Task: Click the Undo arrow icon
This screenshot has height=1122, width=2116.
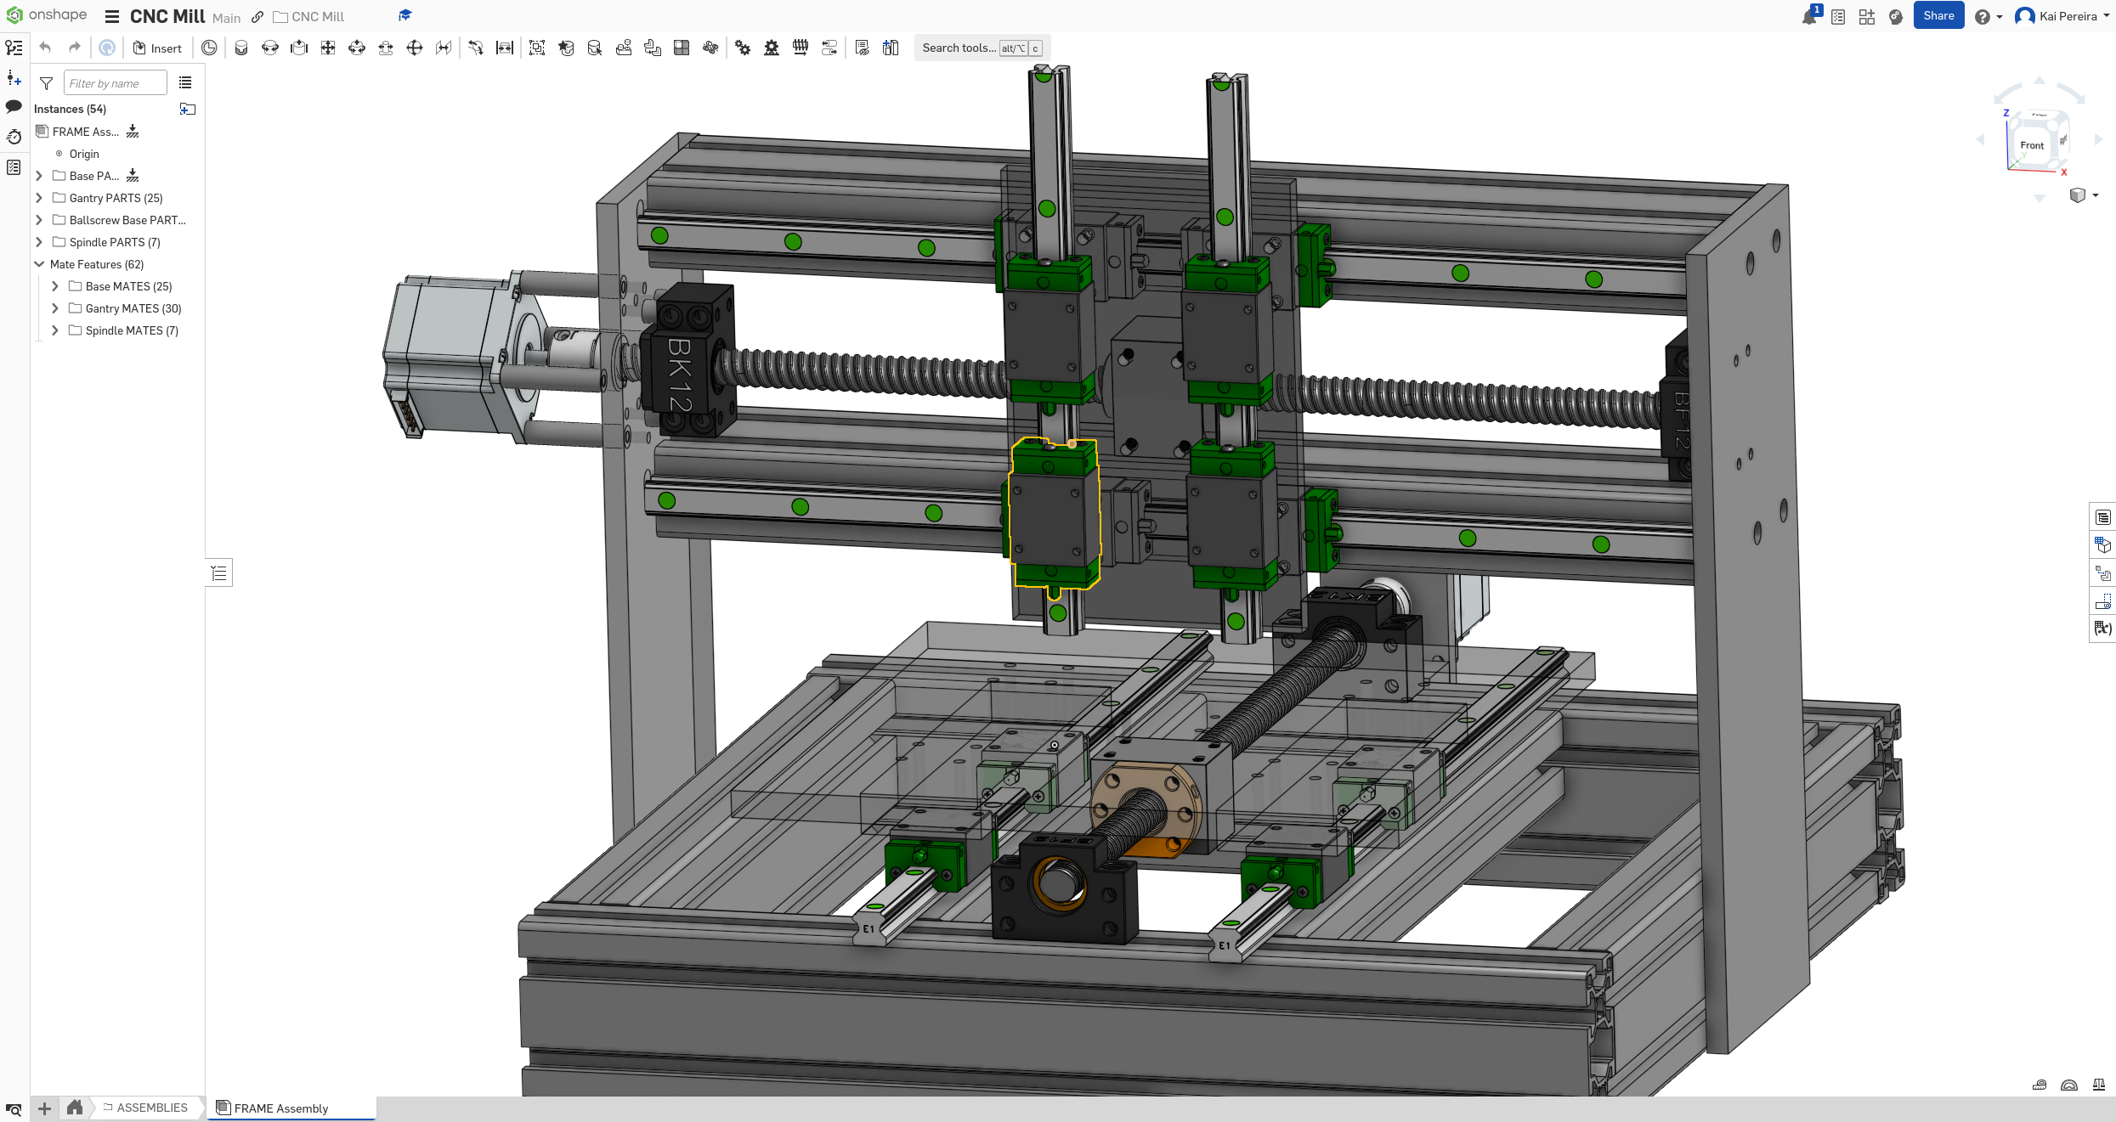Action: pyautogui.click(x=46, y=48)
